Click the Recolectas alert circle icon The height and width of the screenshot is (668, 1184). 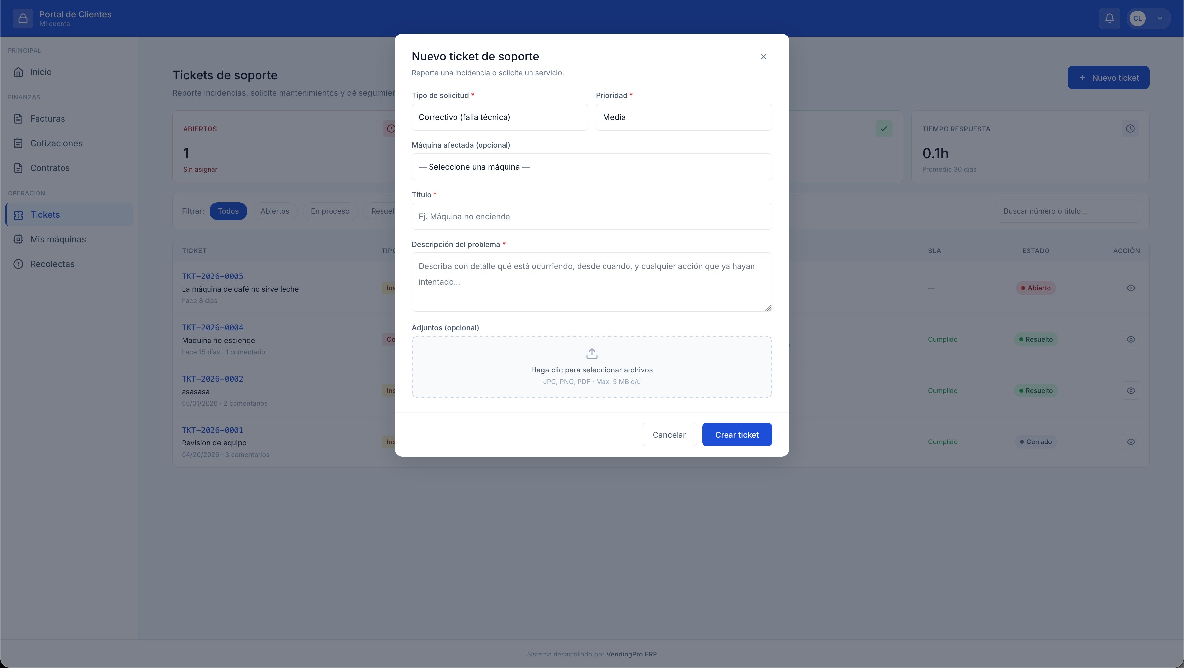[18, 264]
